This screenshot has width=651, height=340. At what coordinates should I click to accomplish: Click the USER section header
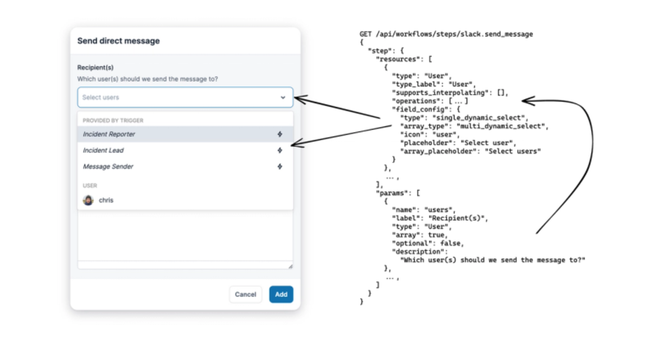tap(90, 185)
